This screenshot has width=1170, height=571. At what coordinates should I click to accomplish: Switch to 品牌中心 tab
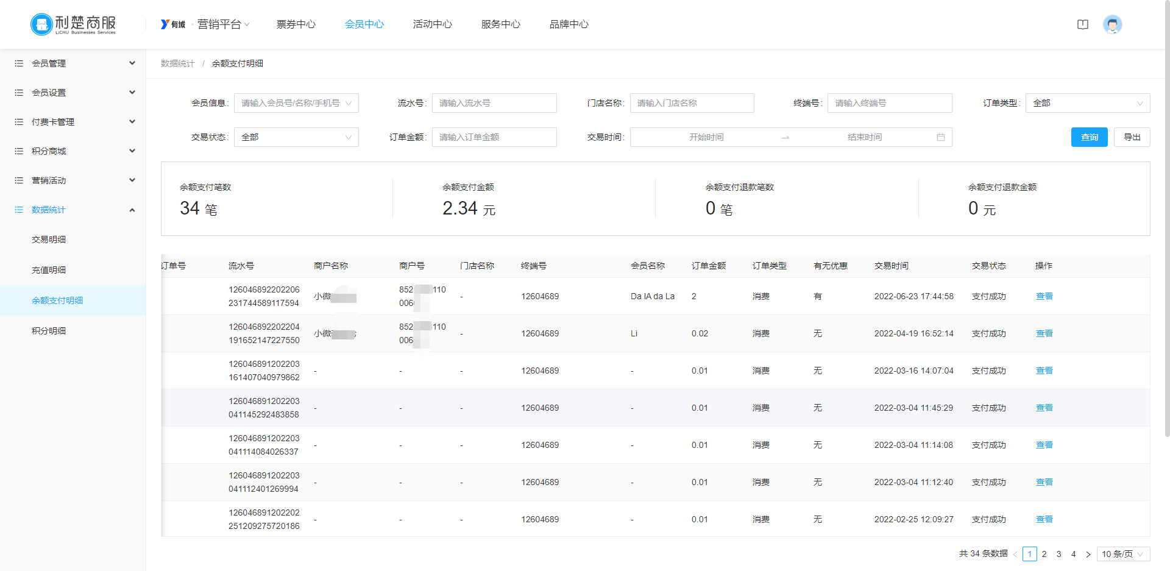[569, 24]
